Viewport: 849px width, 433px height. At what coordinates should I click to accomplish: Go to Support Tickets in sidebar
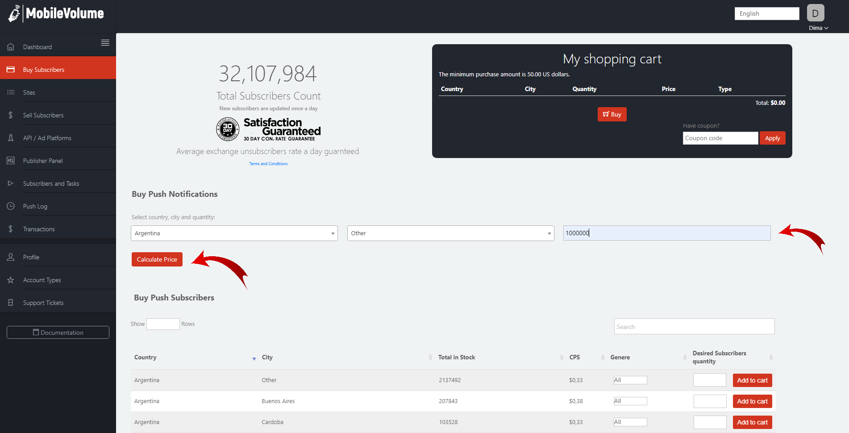click(43, 303)
